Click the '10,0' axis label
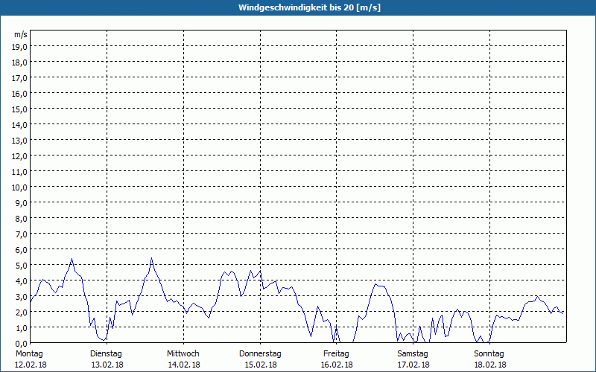Image resolution: width=596 pixels, height=372 pixels. pos(20,187)
